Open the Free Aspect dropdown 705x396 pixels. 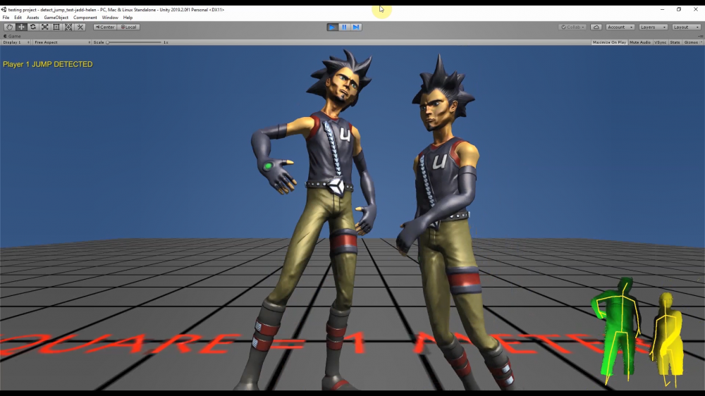[62, 42]
